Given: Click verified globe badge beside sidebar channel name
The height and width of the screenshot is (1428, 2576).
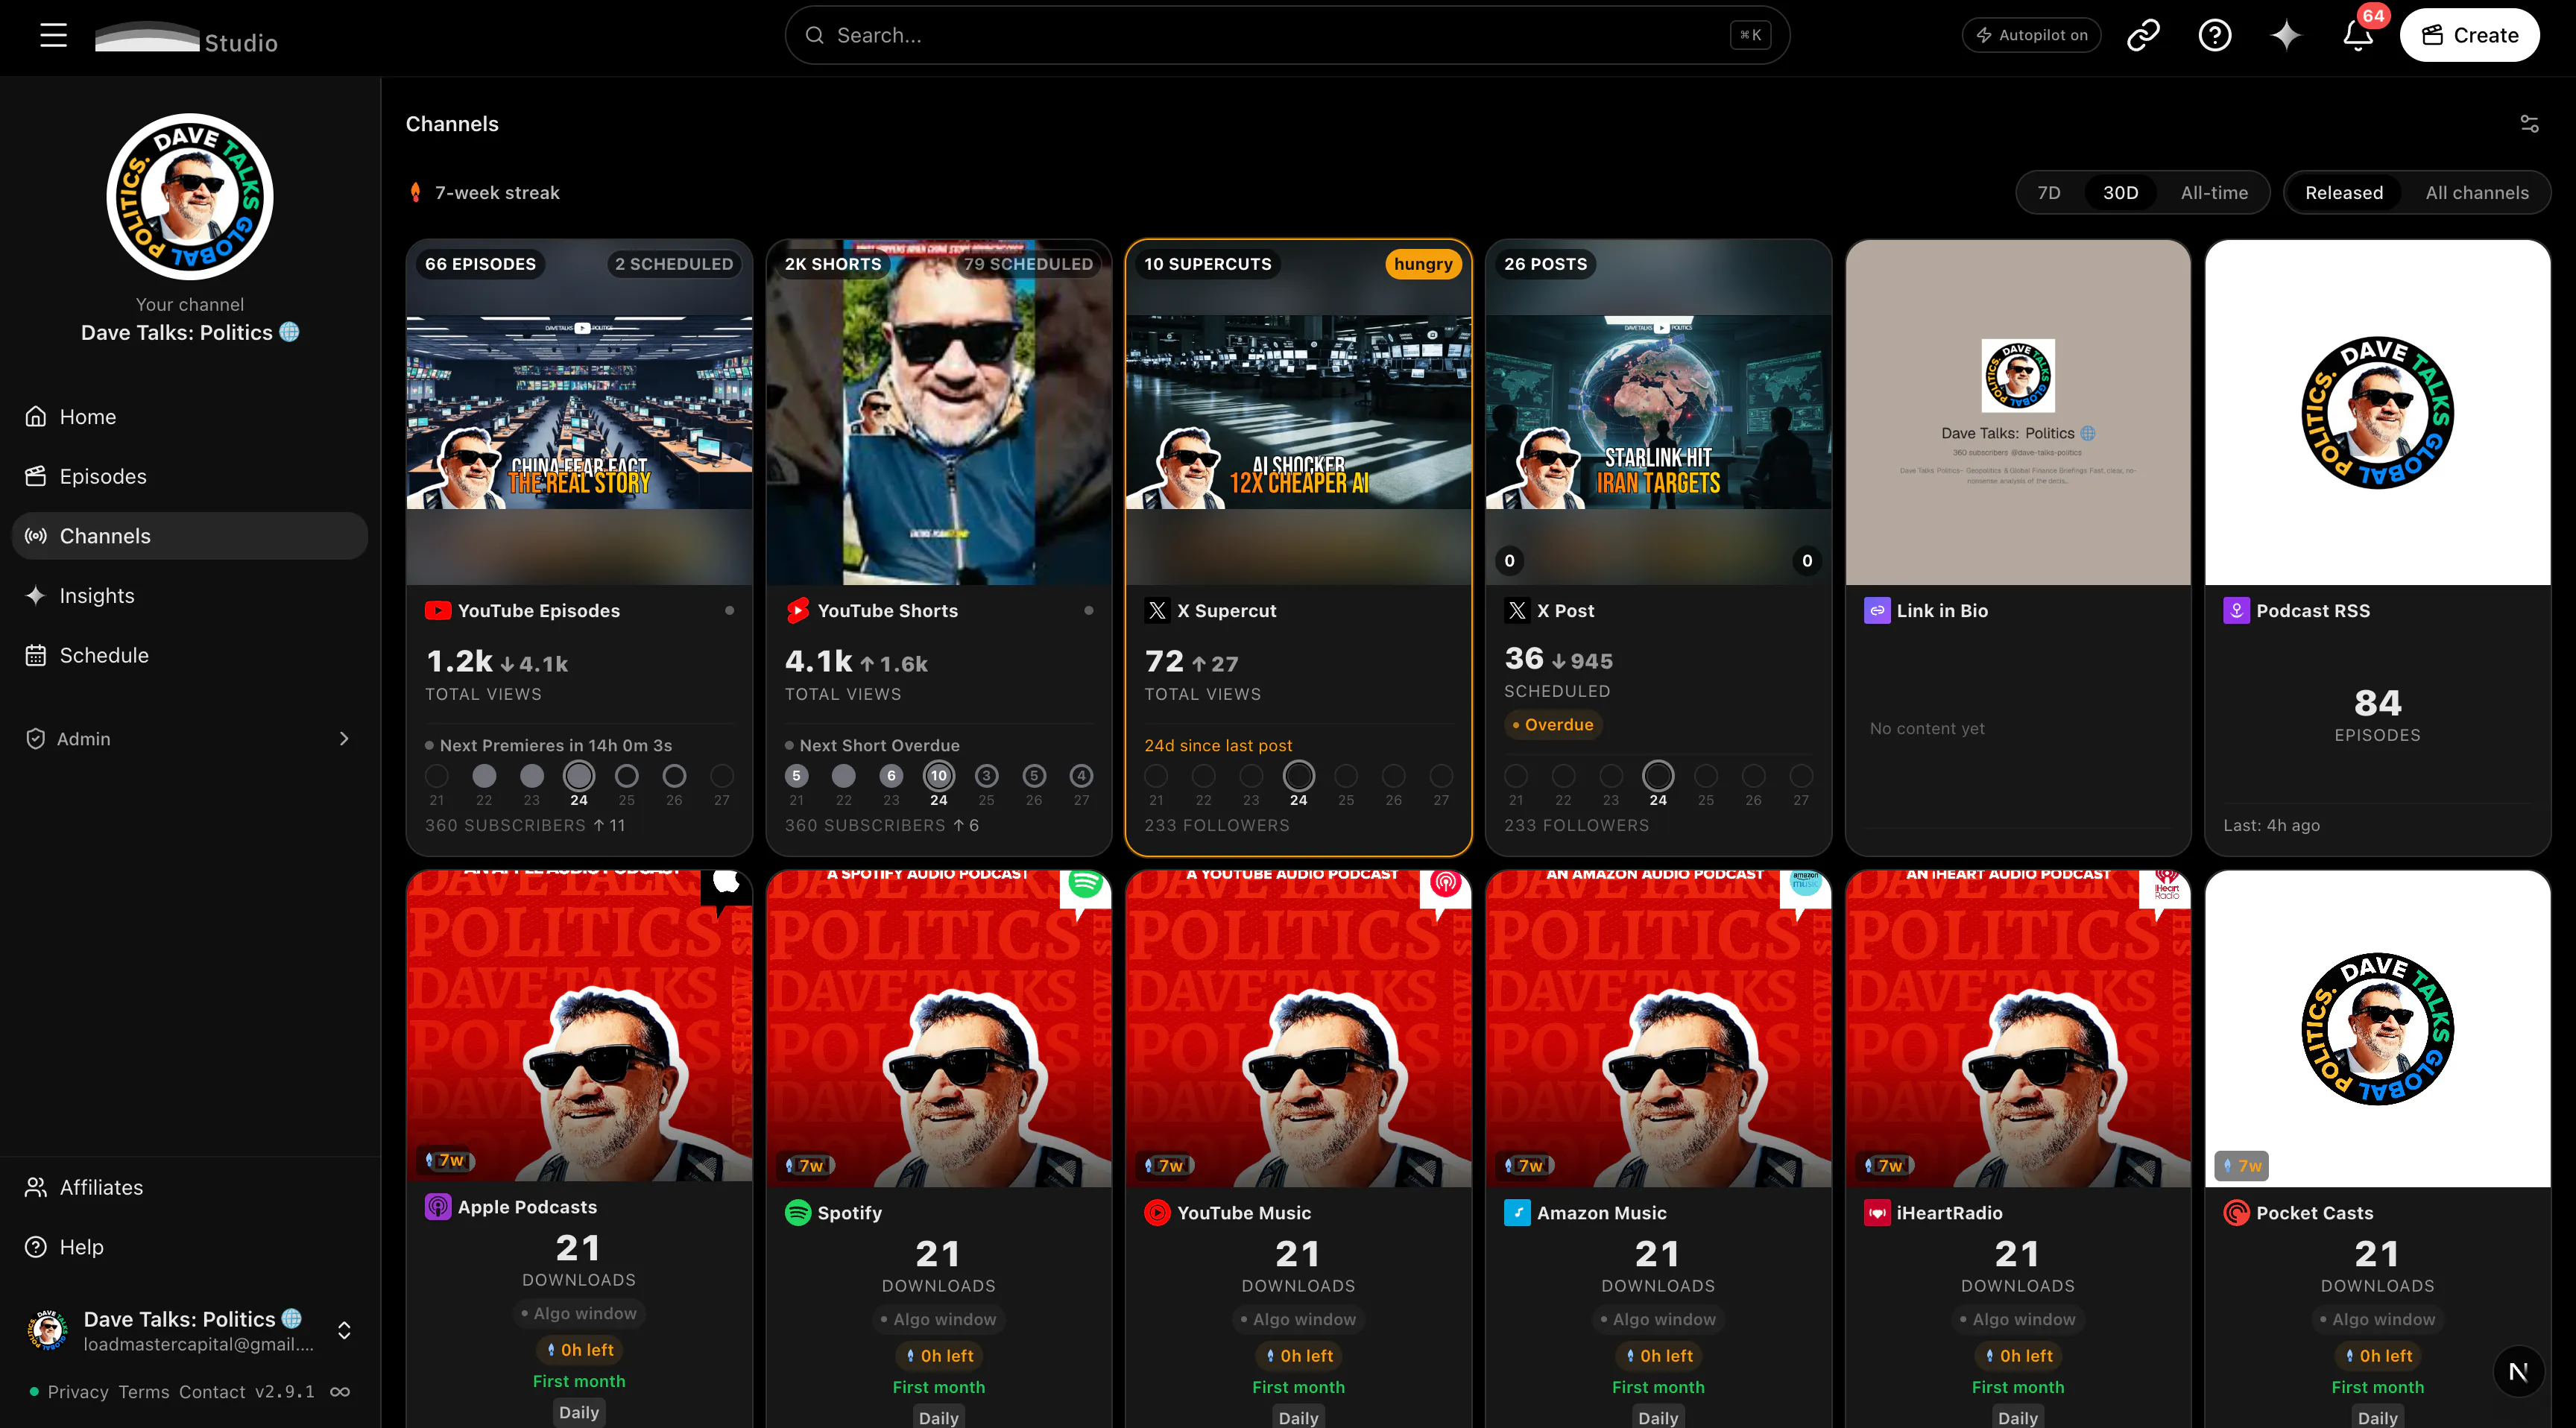Looking at the screenshot, I should click(x=289, y=332).
